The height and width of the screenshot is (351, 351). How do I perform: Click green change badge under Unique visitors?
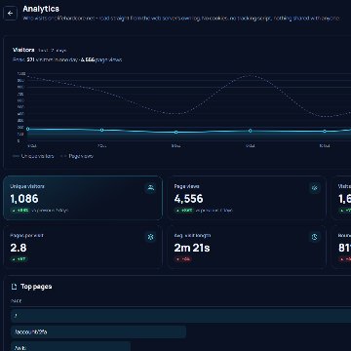20,211
